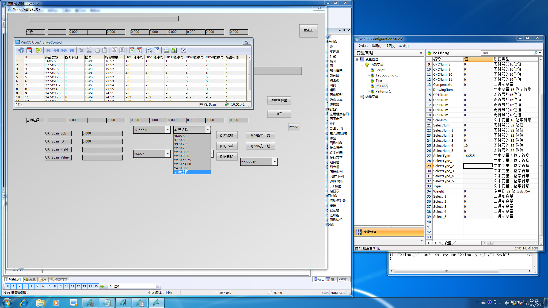This screenshot has width=548, height=308.
Task: Switch to the 对象属性 tab
Action: point(13,279)
